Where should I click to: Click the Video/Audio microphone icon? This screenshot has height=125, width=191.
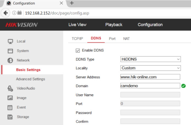pyautogui.click(x=10, y=88)
